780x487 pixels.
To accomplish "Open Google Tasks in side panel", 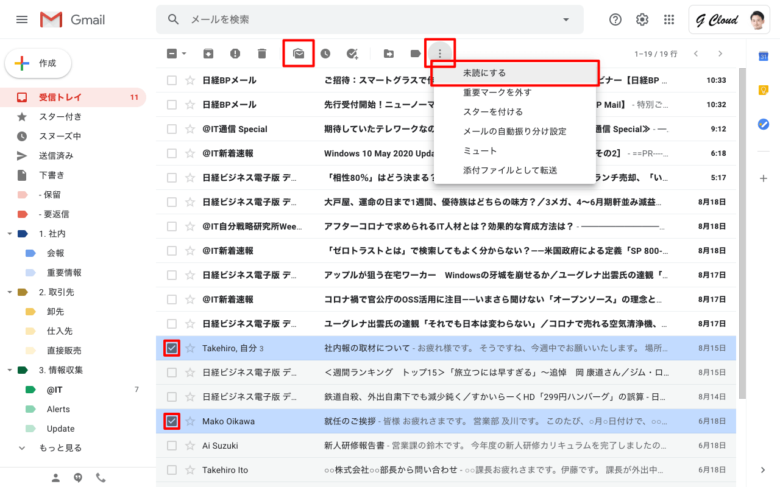I will (763, 124).
